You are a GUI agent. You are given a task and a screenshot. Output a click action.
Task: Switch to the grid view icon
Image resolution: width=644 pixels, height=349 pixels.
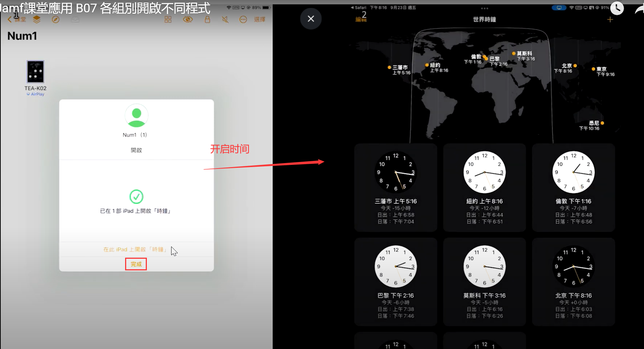coord(168,20)
